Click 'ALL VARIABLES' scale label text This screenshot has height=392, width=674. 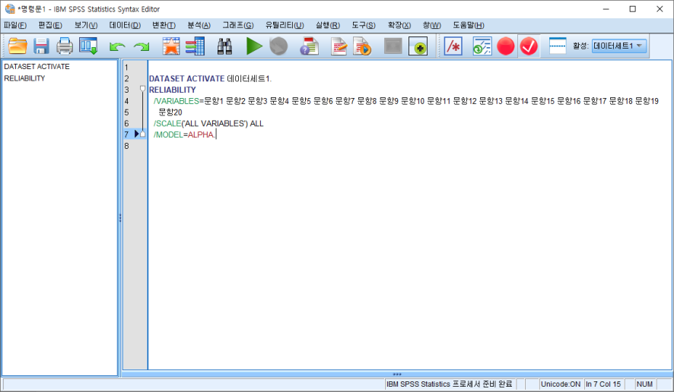(x=215, y=123)
